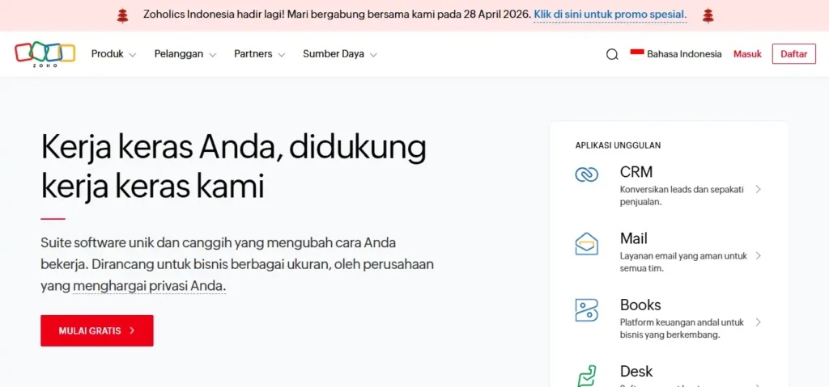Click the left tree icon in banner
Image resolution: width=829 pixels, height=387 pixels.
[x=122, y=15]
